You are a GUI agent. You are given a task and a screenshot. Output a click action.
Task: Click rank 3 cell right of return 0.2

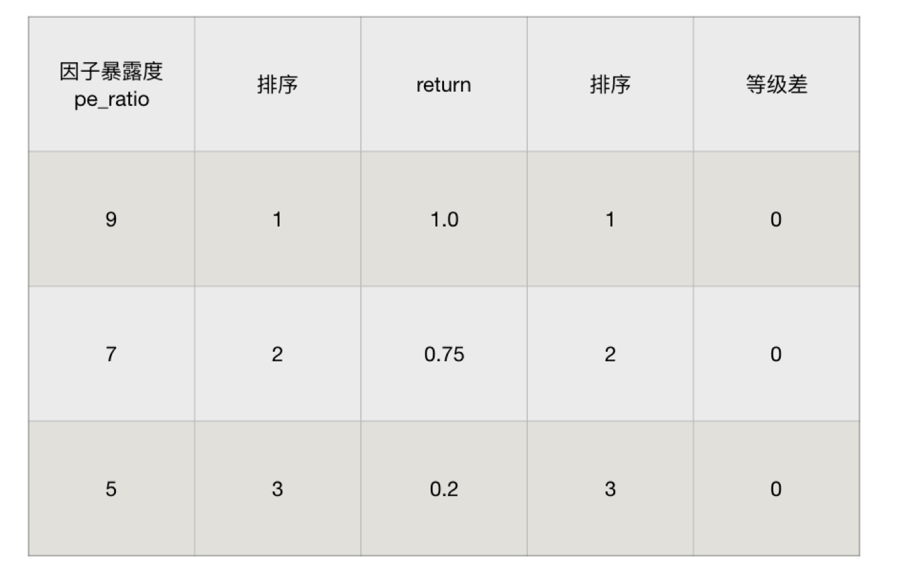tap(610, 489)
